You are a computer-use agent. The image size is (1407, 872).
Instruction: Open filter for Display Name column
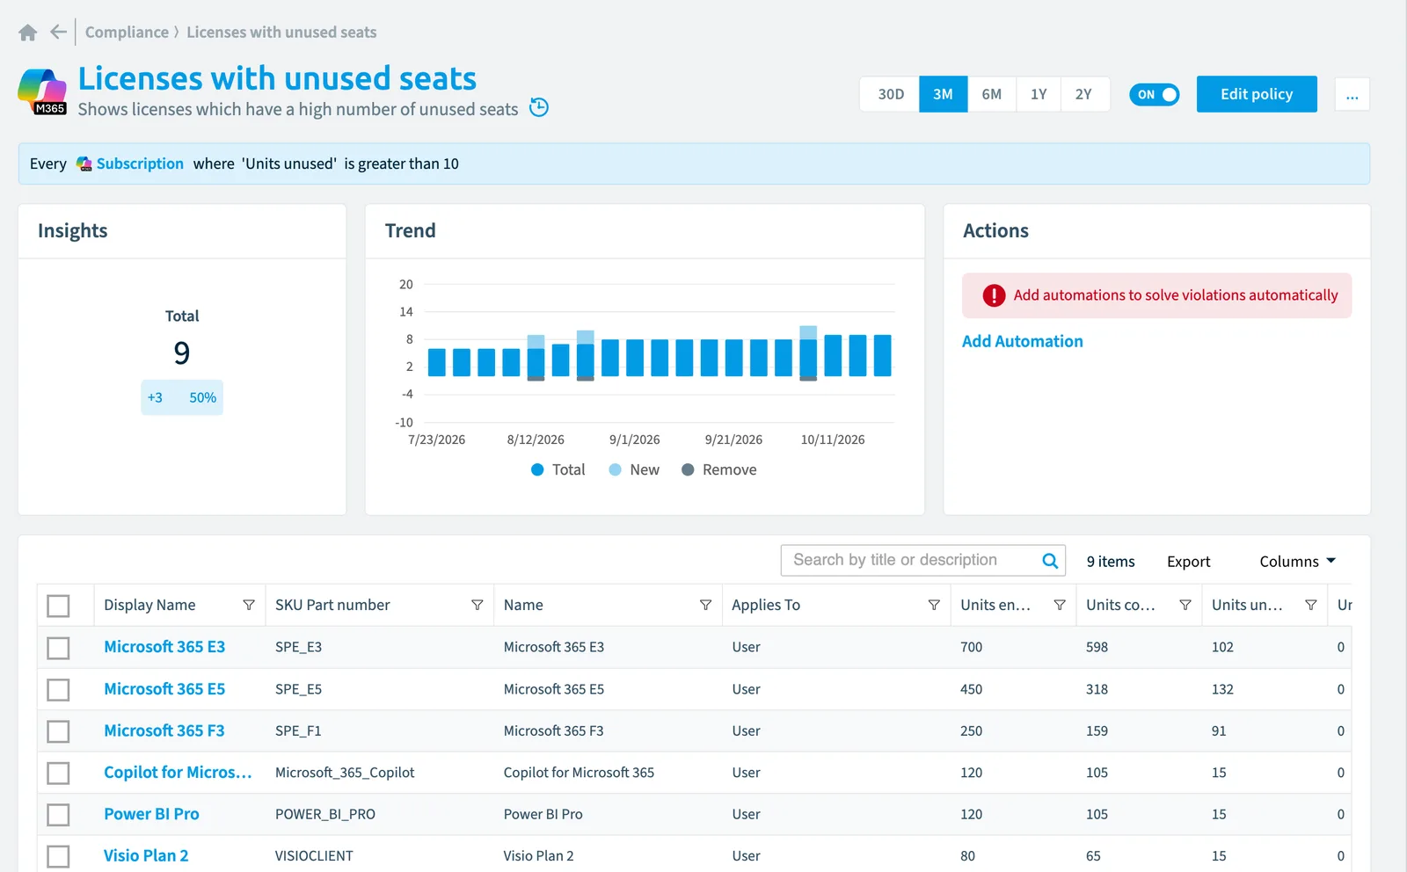[x=249, y=605]
